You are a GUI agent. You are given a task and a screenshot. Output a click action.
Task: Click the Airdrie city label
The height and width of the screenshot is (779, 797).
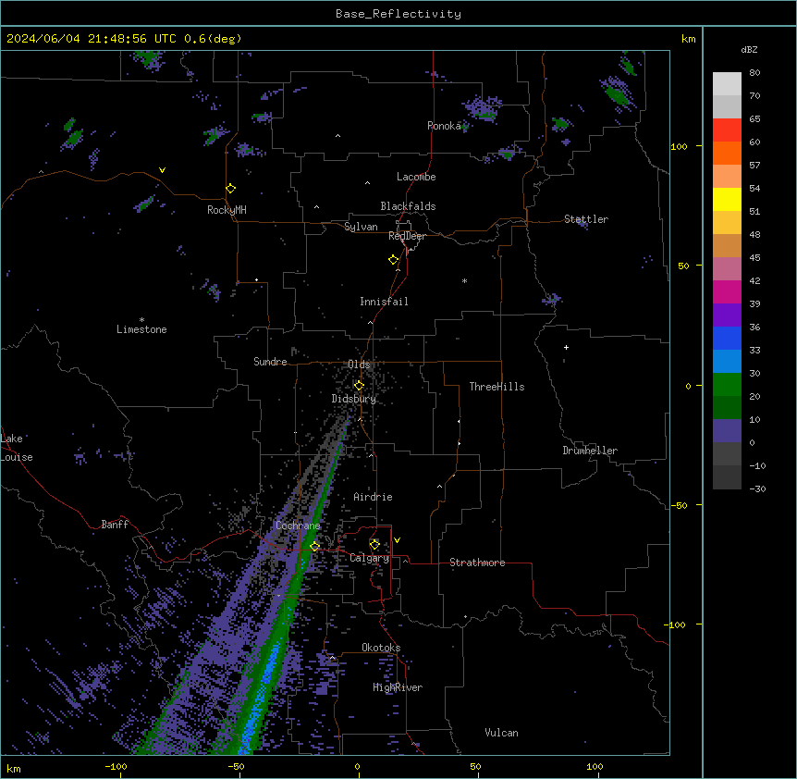click(374, 497)
